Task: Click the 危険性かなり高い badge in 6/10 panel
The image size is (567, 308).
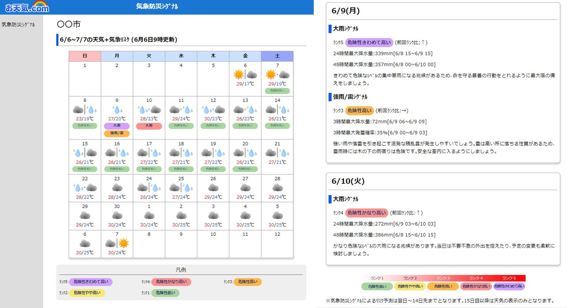Action: click(x=367, y=213)
